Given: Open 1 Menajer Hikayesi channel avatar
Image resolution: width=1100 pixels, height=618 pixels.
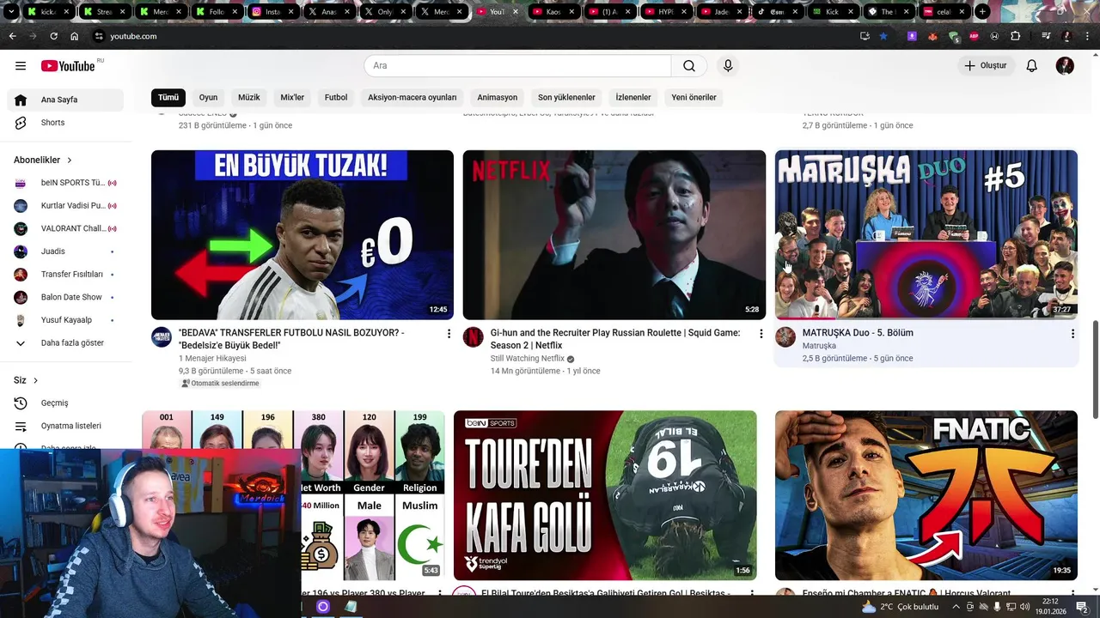Looking at the screenshot, I should point(162,336).
